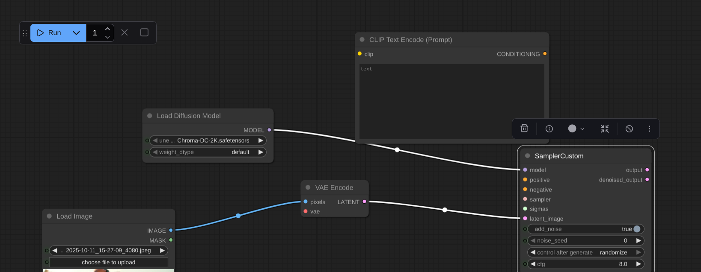701x272 pixels.
Task: Select the CLIP Text Encode (Prompt) title
Action: coord(410,40)
